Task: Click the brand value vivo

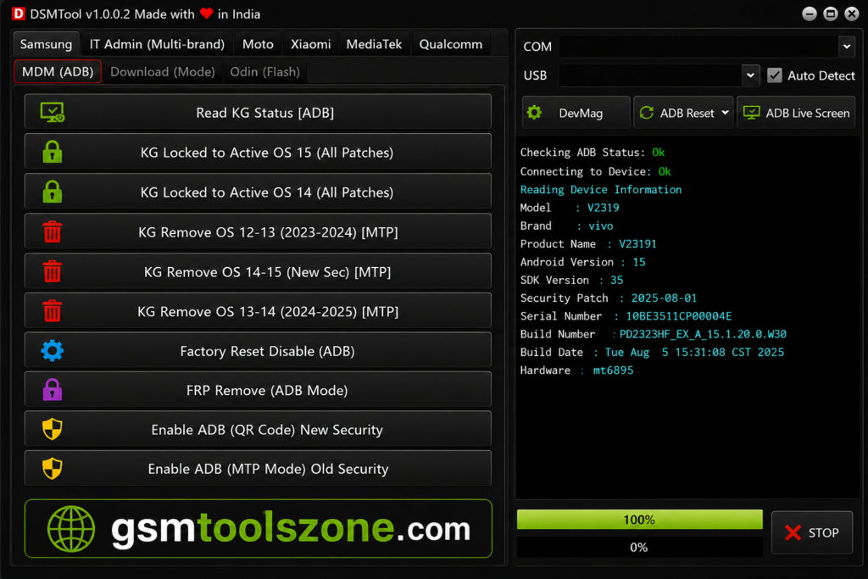Action: (x=601, y=225)
